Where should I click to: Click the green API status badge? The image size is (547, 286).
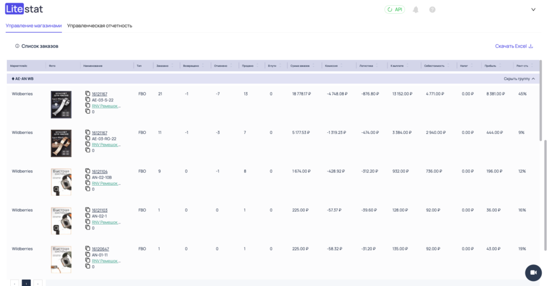(x=394, y=10)
